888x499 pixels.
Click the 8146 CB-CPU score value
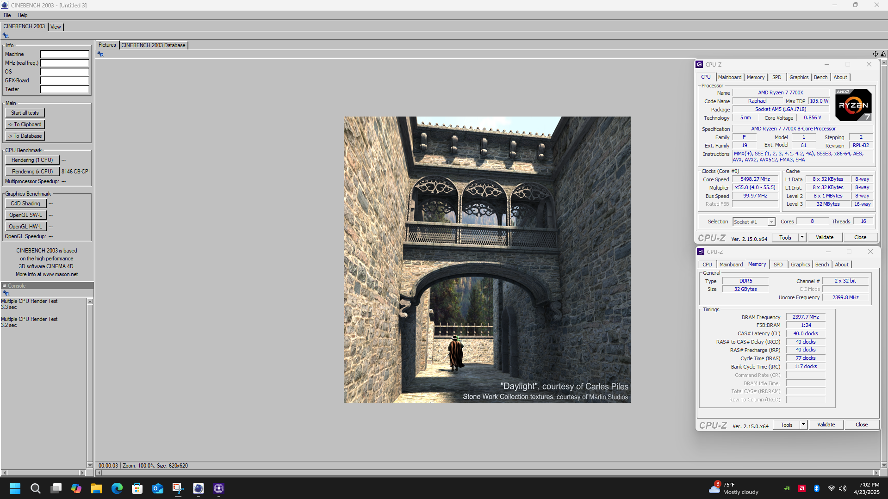click(75, 172)
